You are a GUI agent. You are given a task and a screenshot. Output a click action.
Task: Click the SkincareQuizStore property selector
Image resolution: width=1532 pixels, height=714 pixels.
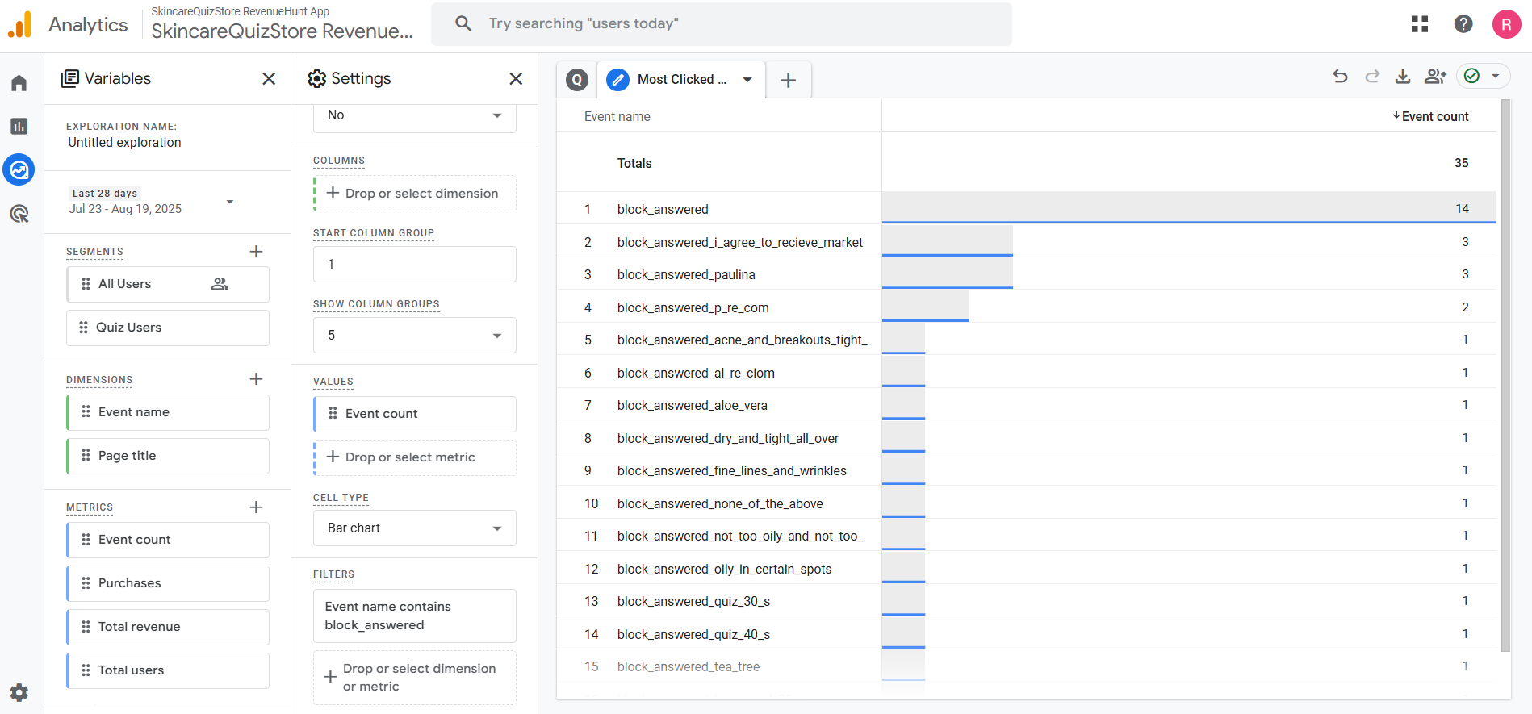(x=282, y=24)
